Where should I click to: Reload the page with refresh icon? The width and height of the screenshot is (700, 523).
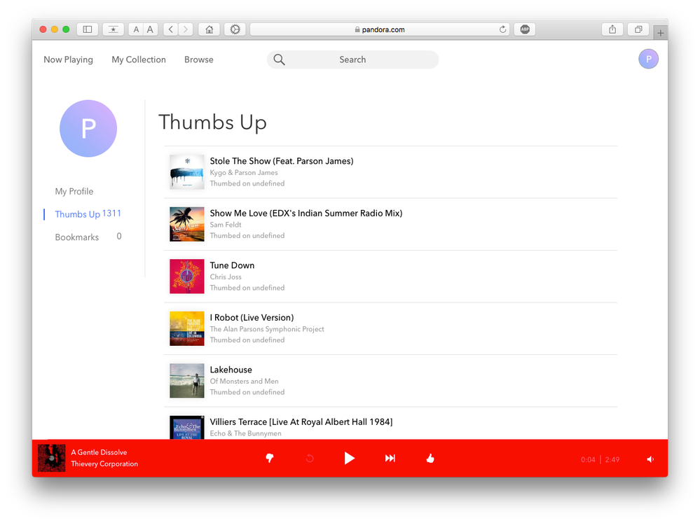pos(502,29)
